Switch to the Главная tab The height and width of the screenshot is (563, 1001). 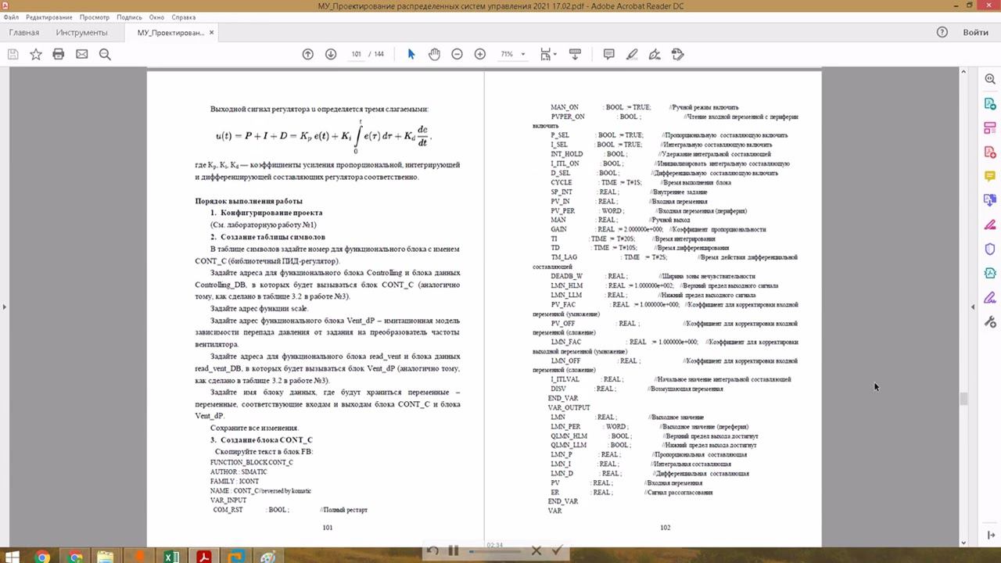click(23, 33)
